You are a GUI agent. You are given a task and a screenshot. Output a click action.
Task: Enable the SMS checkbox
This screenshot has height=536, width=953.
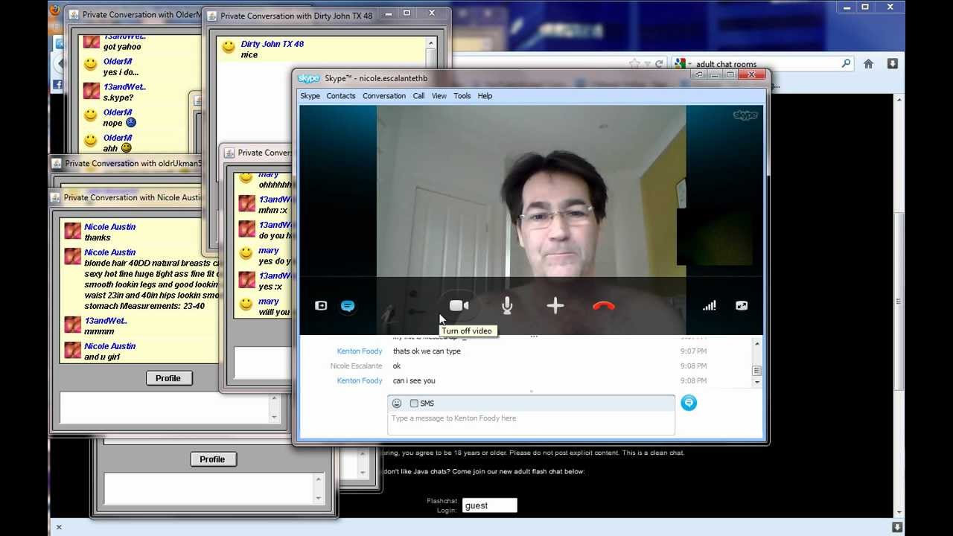pos(414,403)
